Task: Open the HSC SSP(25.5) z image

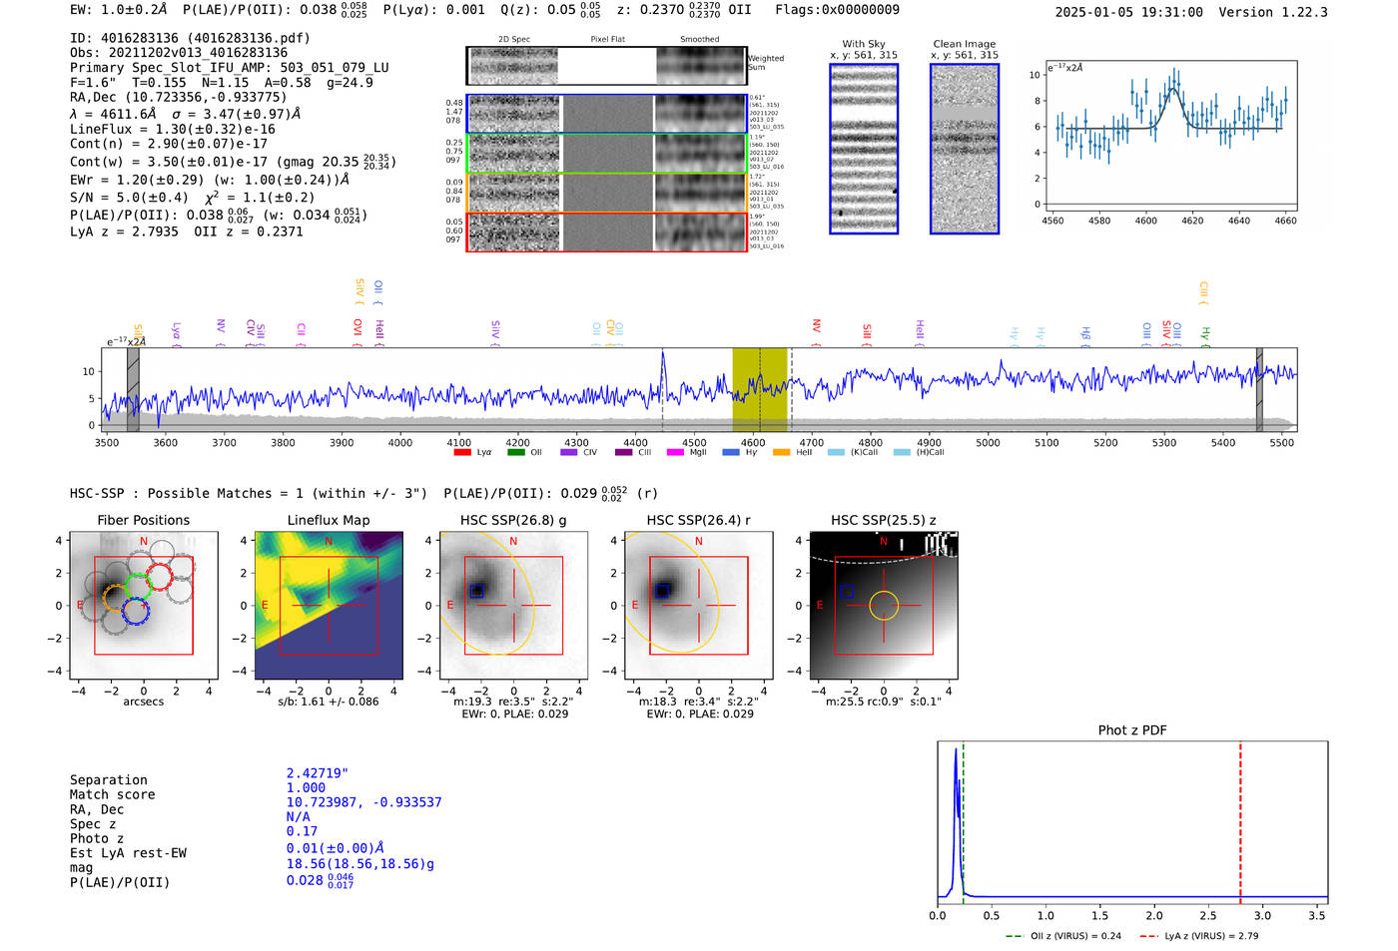Action: click(884, 605)
